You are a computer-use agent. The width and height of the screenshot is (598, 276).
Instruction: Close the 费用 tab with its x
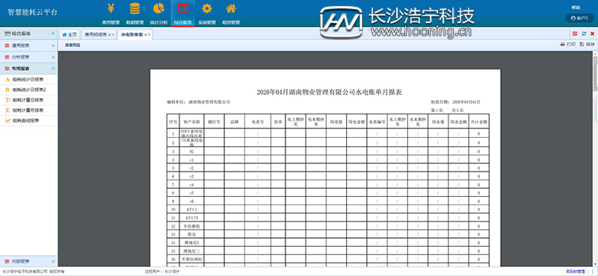[x=113, y=34]
